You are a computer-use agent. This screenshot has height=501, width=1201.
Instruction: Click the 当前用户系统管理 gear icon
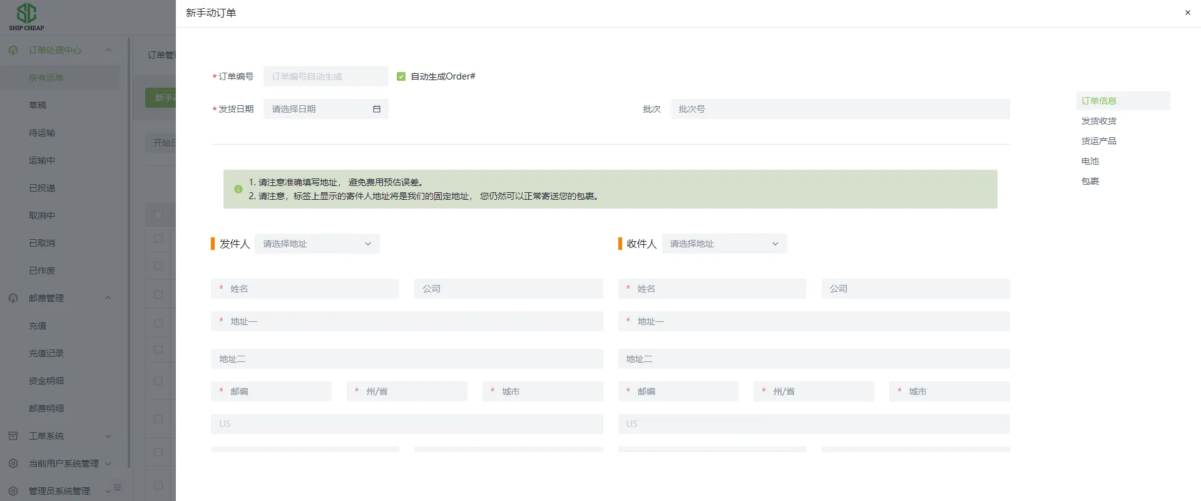coord(13,463)
